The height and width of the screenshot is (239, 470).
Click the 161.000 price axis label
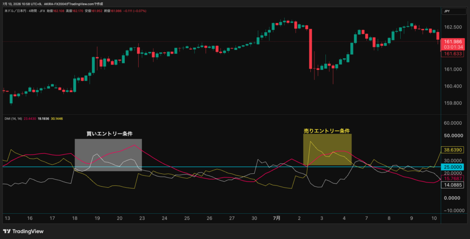453,69
